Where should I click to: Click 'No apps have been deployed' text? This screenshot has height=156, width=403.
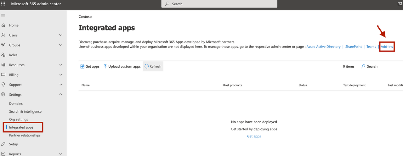click(x=254, y=122)
